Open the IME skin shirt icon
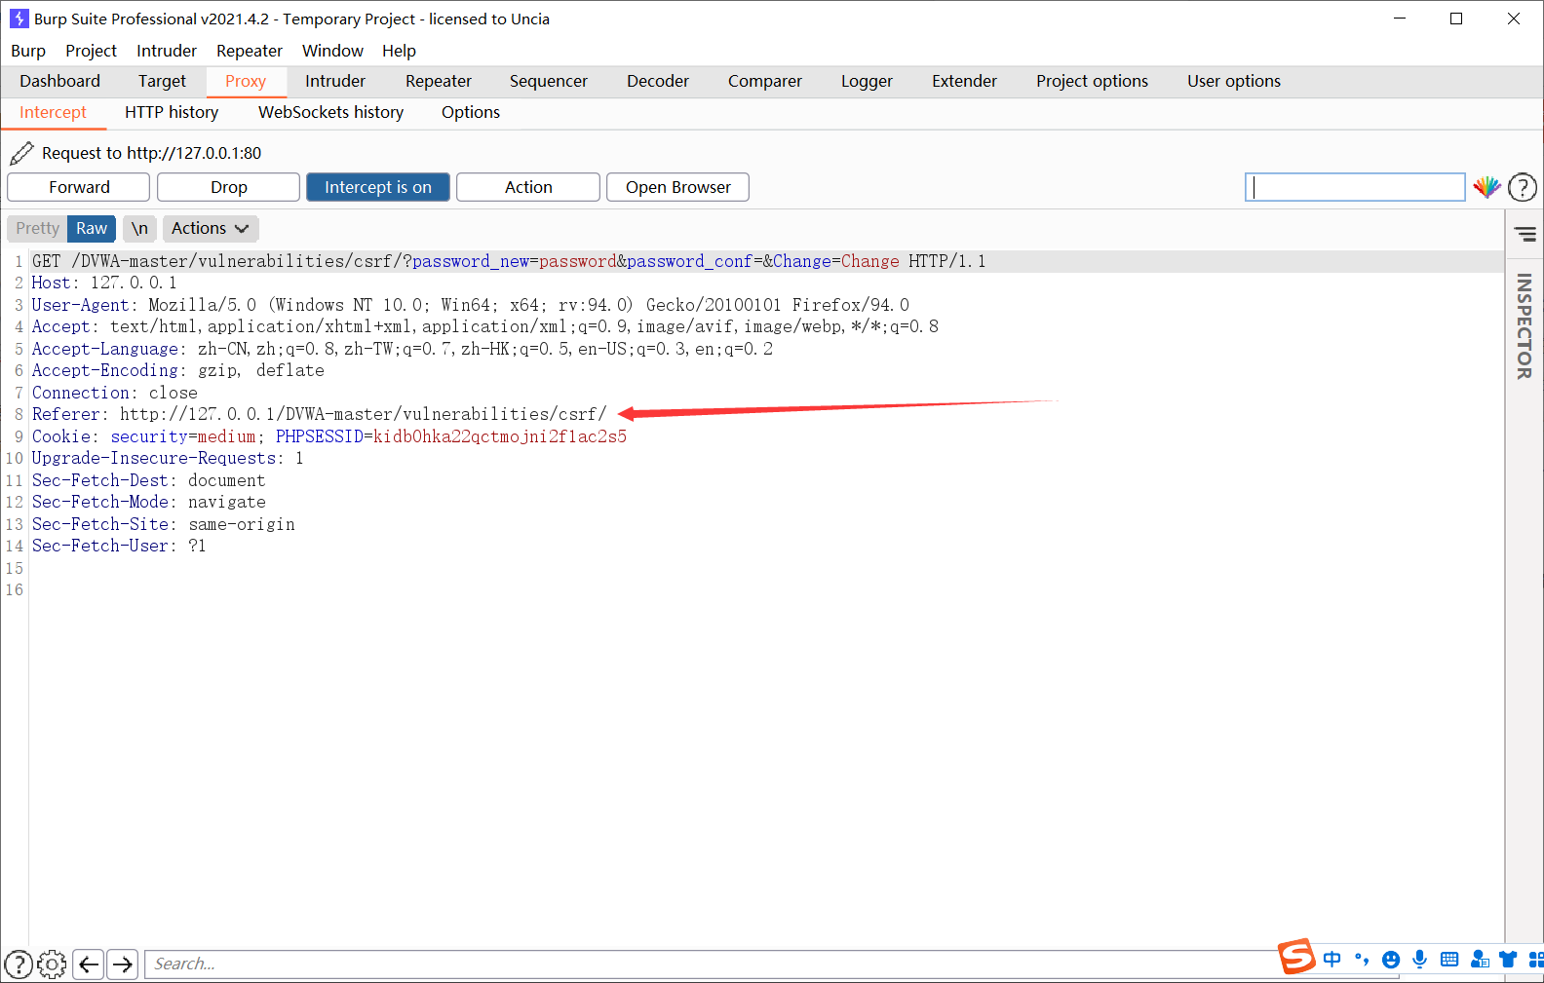This screenshot has width=1544, height=983. (x=1508, y=960)
